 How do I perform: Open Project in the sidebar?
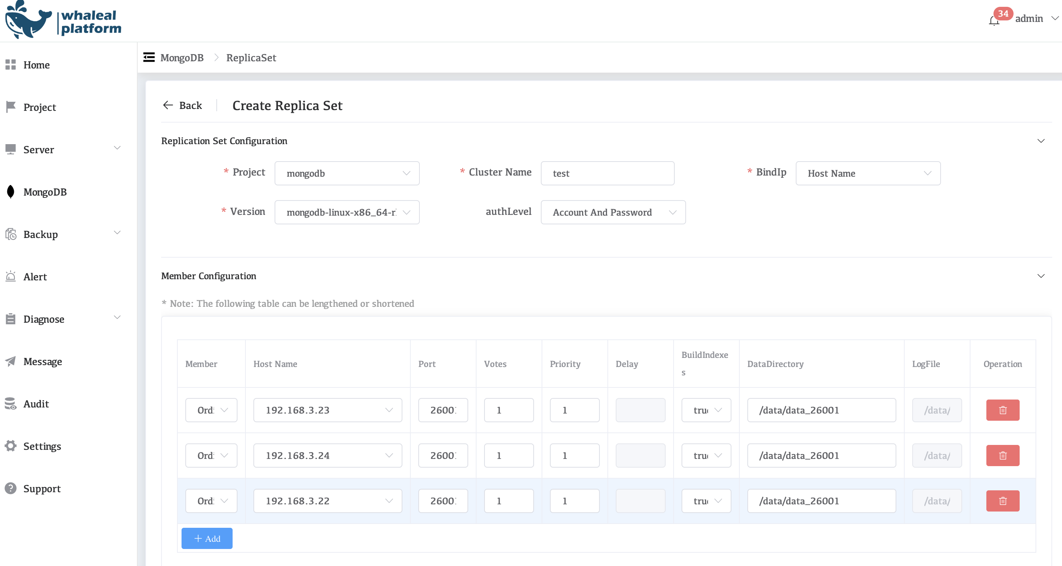[x=40, y=107]
